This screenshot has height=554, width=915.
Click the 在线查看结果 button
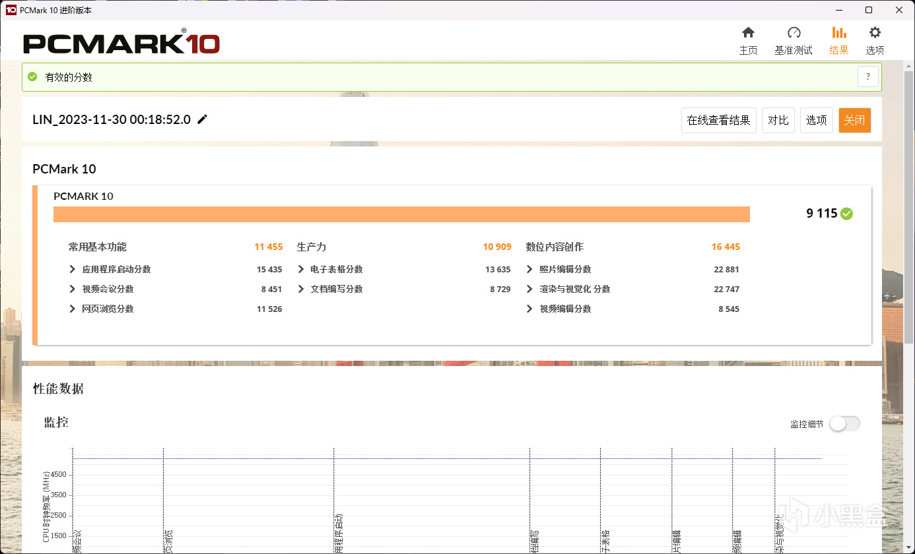719,120
